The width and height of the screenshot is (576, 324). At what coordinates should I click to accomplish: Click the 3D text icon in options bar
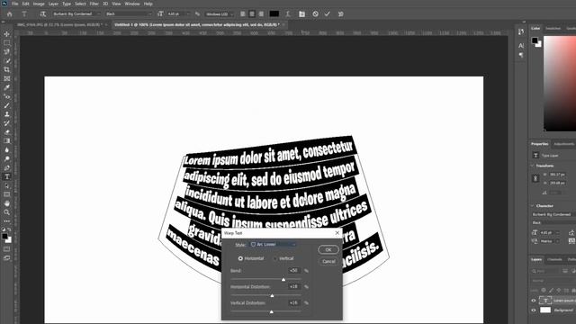tap(340, 14)
